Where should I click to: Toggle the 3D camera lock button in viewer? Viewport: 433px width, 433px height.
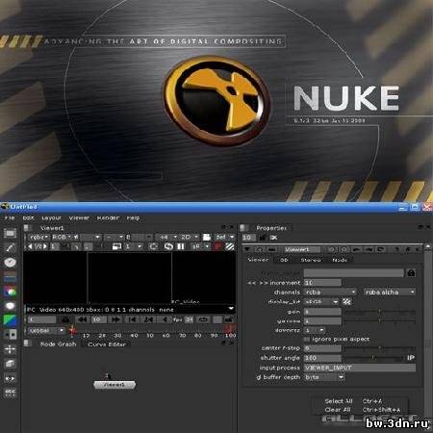(207, 238)
